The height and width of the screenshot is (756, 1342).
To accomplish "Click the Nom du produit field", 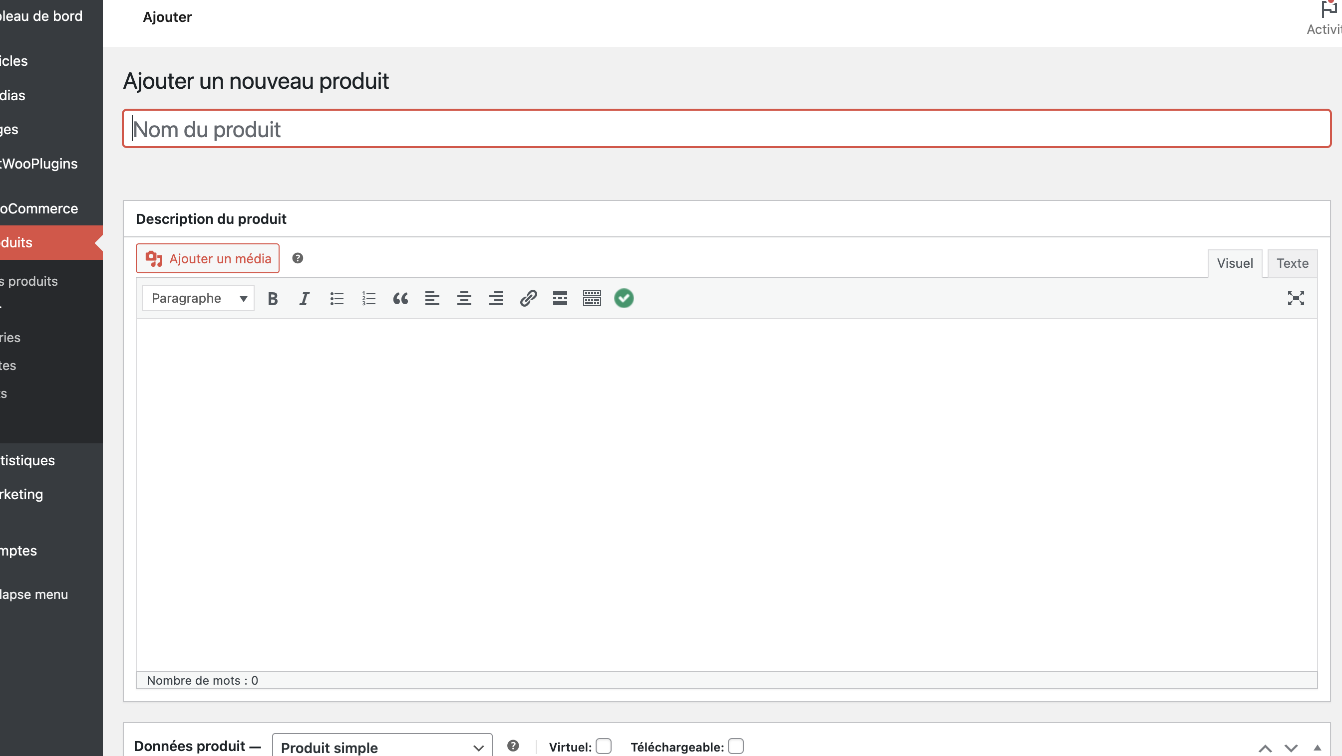I will [x=726, y=129].
